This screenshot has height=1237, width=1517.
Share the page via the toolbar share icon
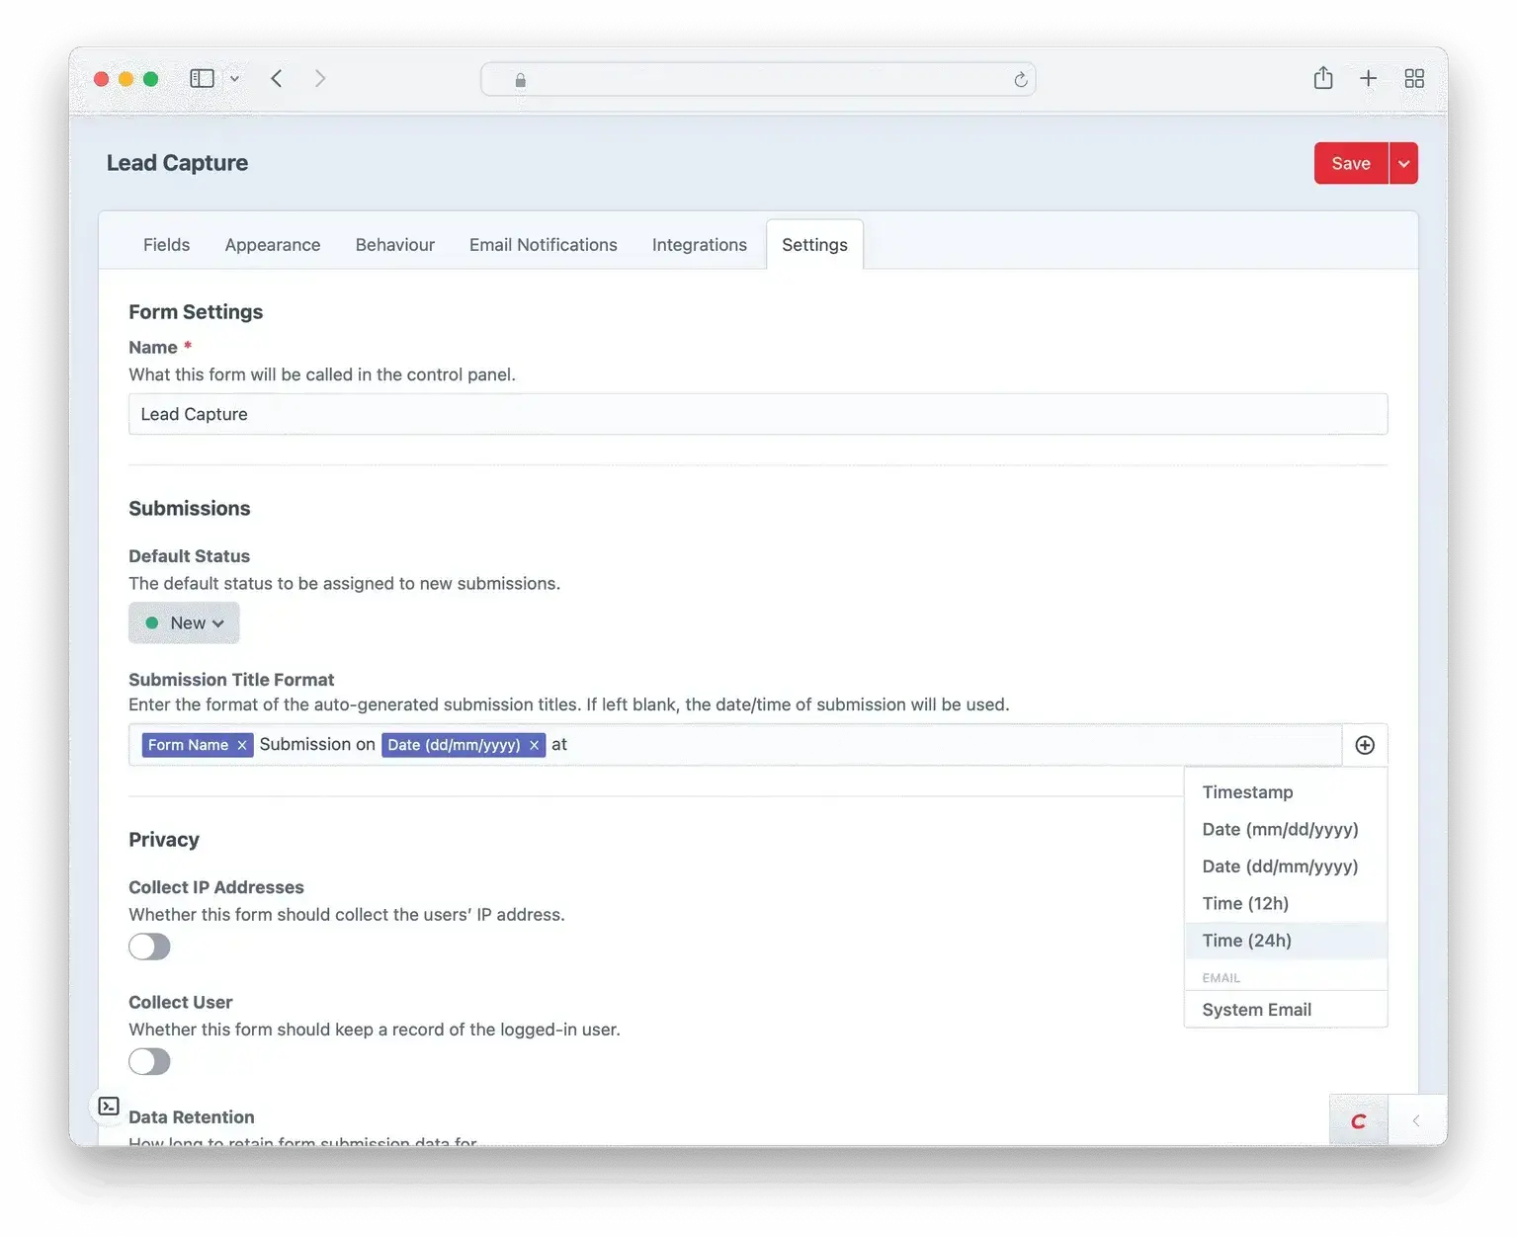pos(1322,78)
